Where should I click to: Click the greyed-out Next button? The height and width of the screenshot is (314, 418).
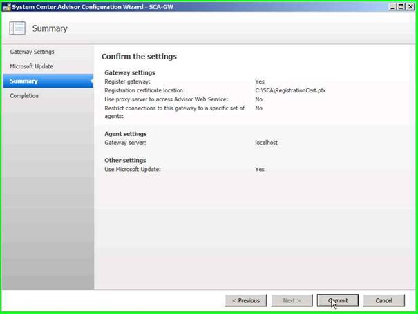pyautogui.click(x=292, y=300)
